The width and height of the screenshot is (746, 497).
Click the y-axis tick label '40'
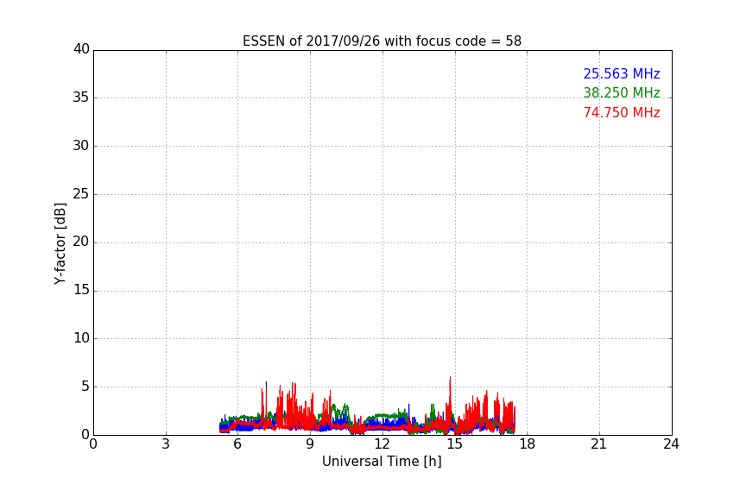coord(81,49)
